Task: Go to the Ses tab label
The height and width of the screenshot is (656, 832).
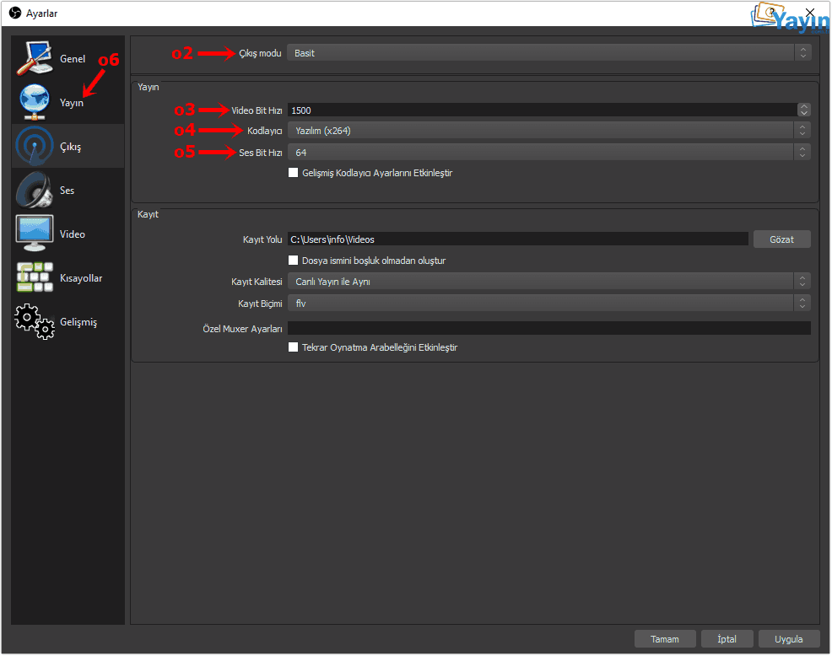Action: (x=67, y=191)
